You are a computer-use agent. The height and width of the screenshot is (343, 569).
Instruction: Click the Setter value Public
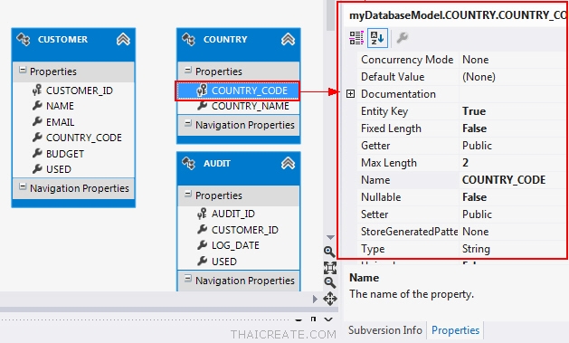477,214
